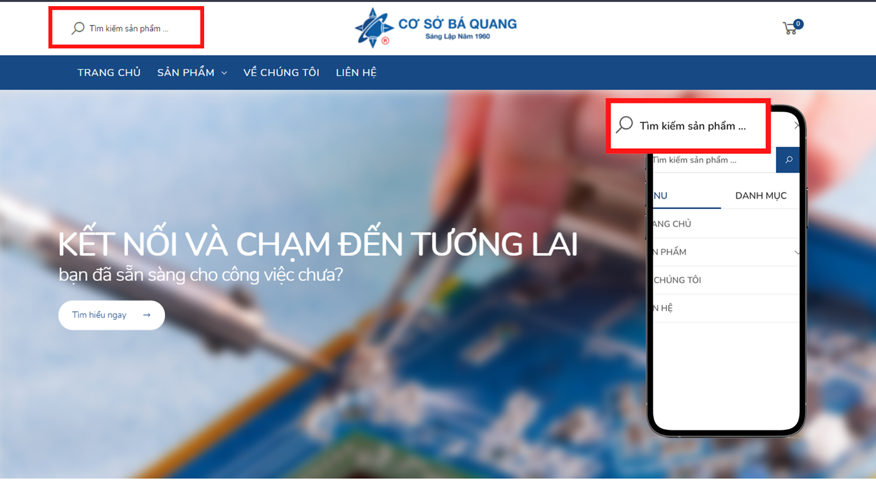Focus the header Tìm kiếm sản phẩm field
This screenshot has width=876, height=485.
point(129,28)
